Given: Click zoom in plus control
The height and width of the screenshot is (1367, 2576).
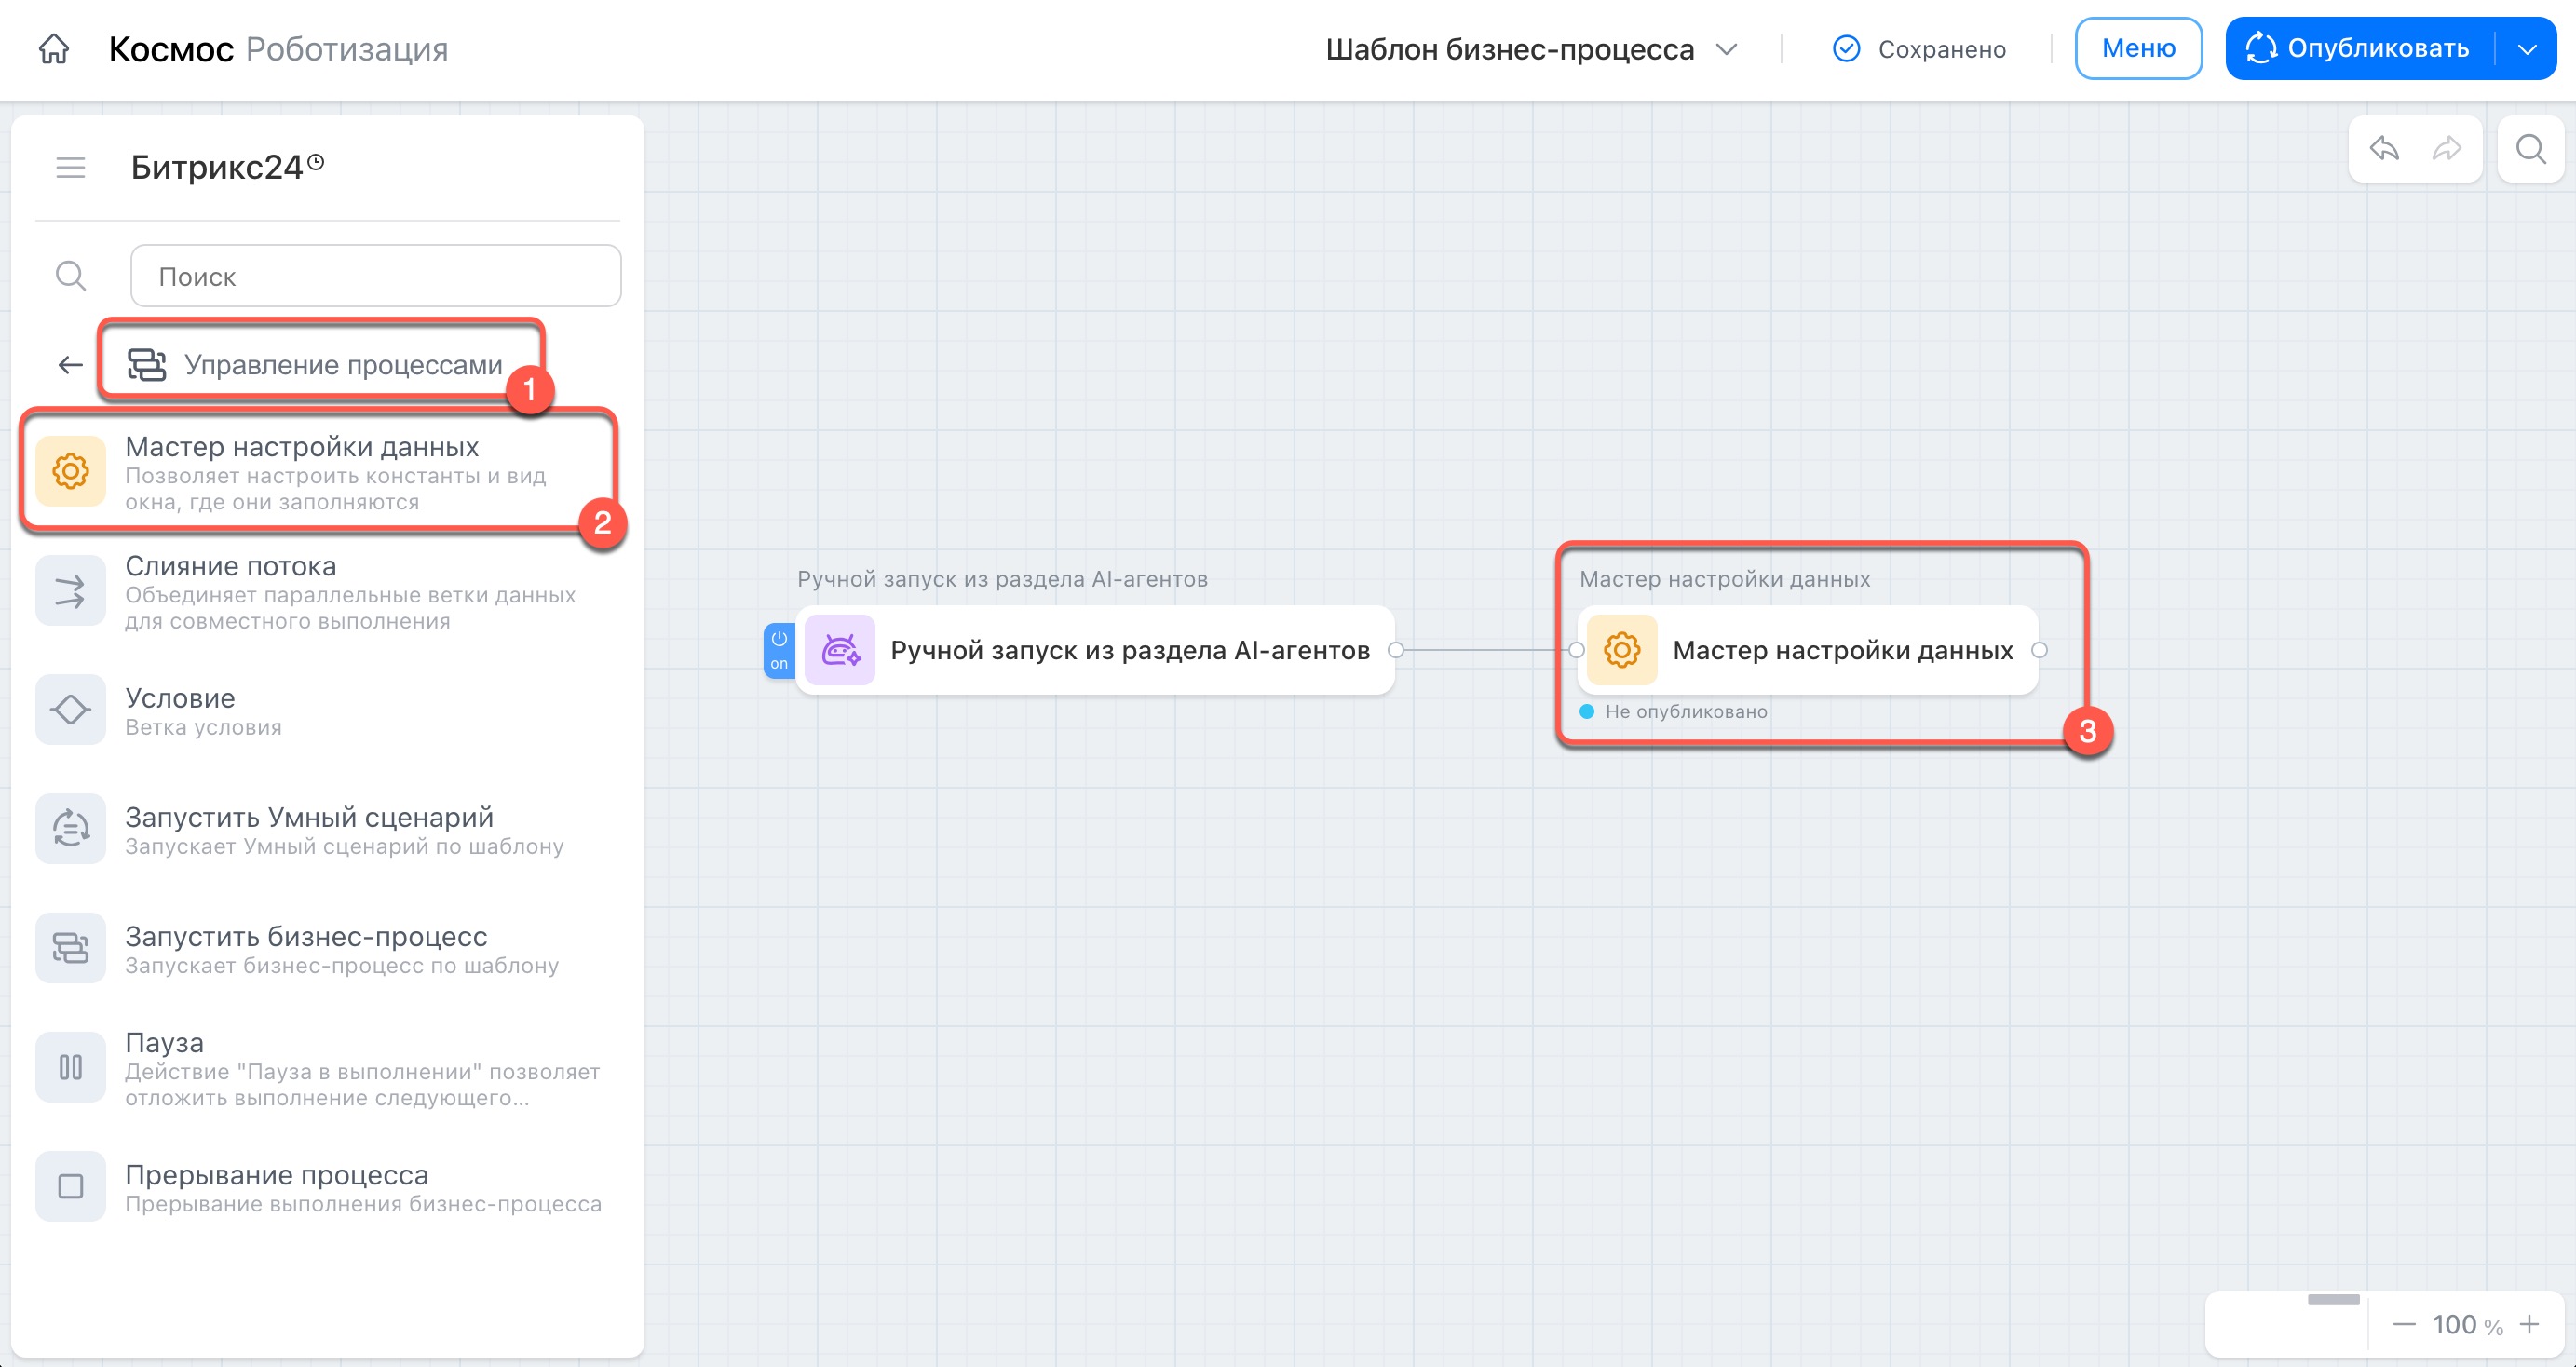Looking at the screenshot, I should pyautogui.click(x=2529, y=1324).
